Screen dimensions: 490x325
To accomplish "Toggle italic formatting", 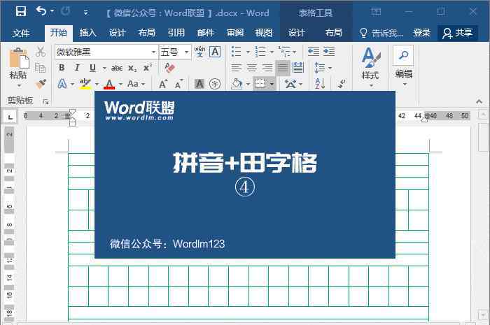I will [x=77, y=68].
